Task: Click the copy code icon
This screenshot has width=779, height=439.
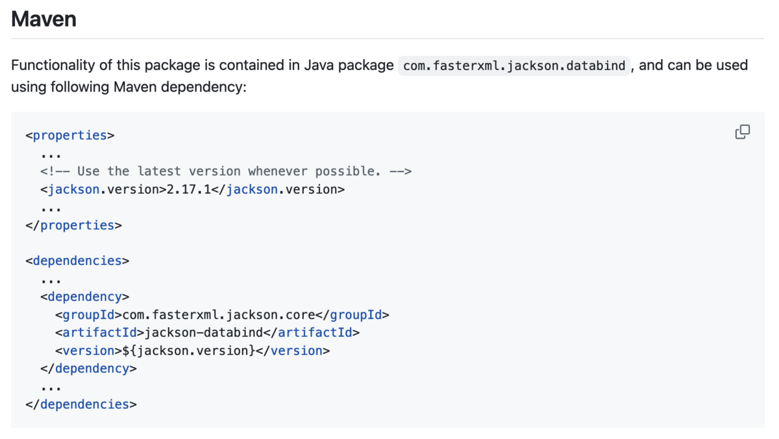Action: [x=743, y=132]
